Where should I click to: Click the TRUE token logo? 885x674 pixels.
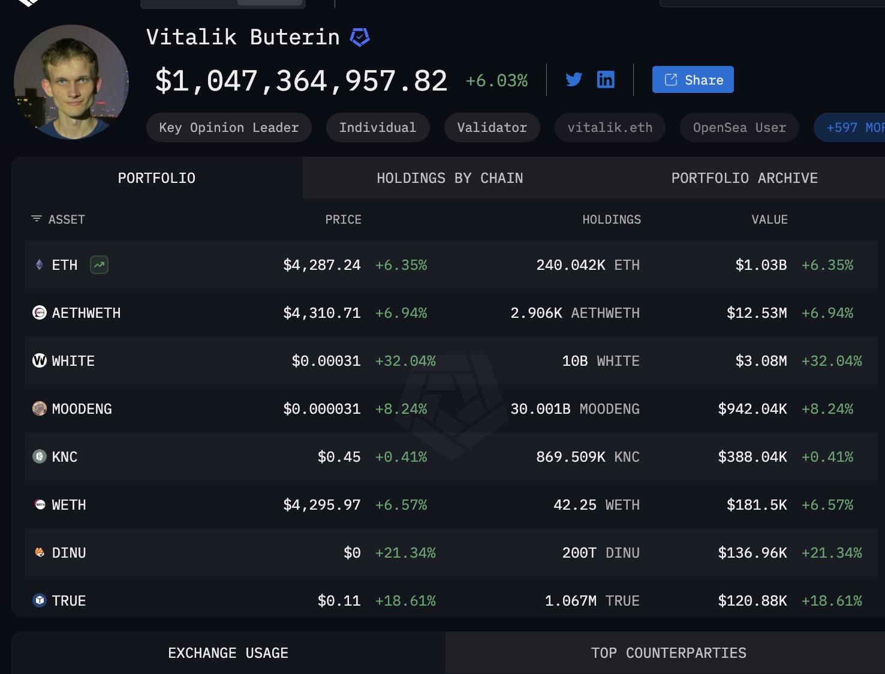[40, 600]
